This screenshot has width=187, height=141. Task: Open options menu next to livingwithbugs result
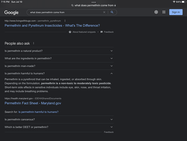click(x=65, y=21)
